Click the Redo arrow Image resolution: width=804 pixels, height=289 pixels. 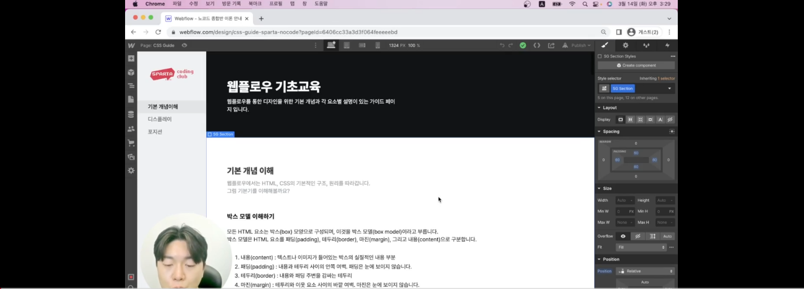coord(511,45)
